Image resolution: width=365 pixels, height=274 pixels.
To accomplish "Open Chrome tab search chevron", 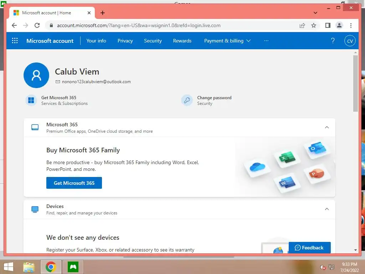I will [x=315, y=13].
